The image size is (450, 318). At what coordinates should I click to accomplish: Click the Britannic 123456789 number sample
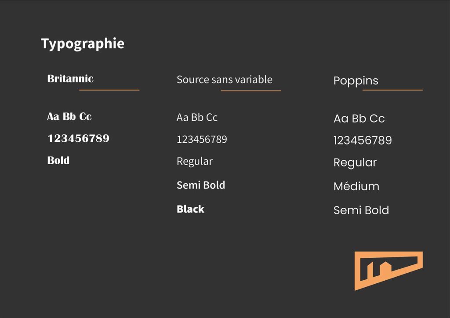click(x=78, y=138)
